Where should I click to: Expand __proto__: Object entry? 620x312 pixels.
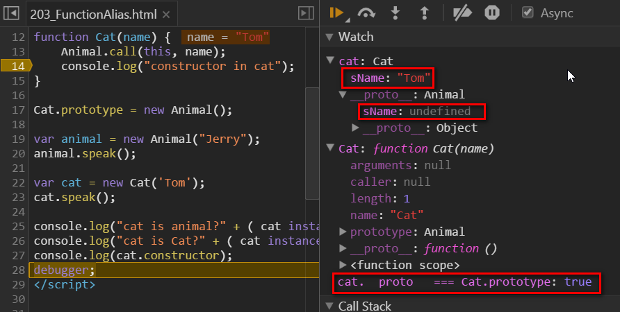[355, 128]
